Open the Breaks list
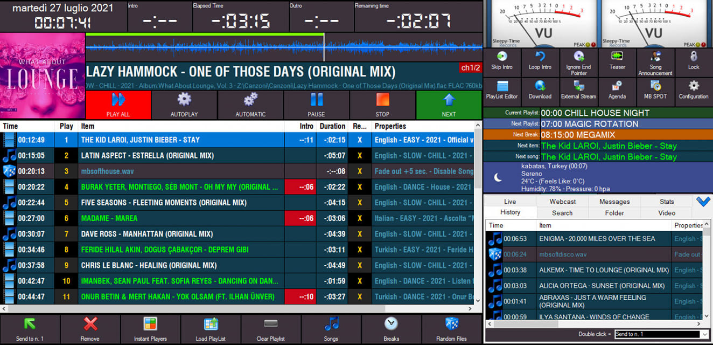This screenshot has height=345, width=713. [x=392, y=329]
